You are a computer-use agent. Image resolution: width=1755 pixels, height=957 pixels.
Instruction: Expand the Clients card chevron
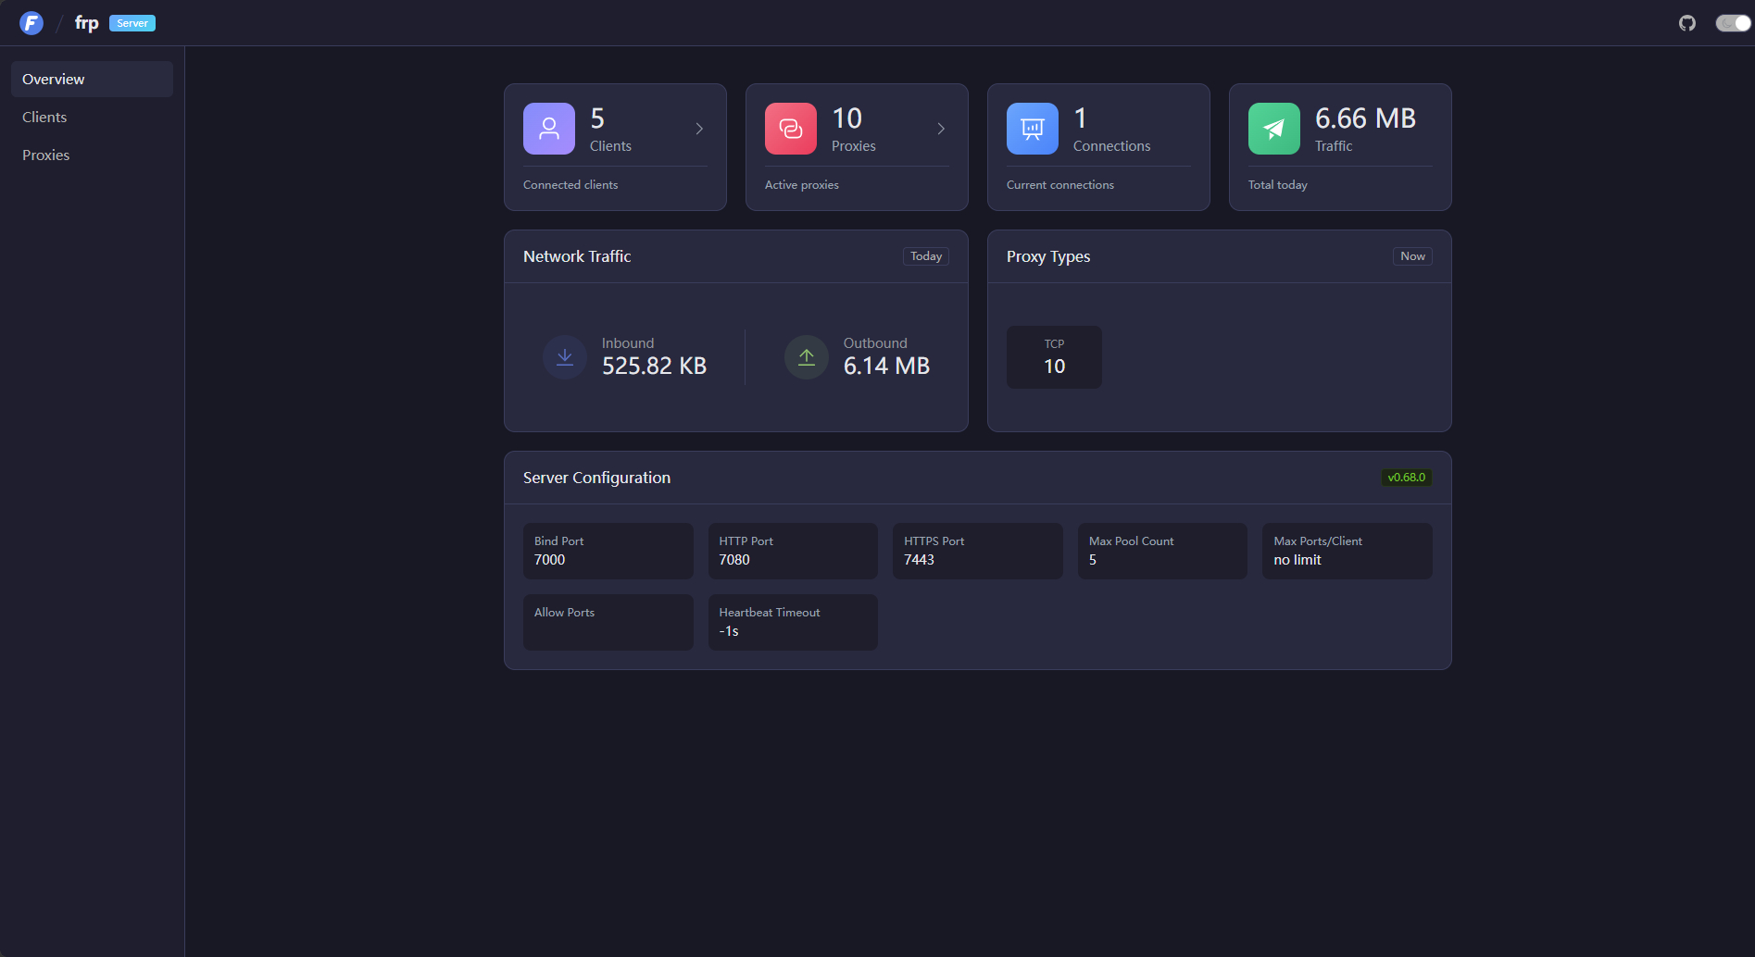[x=699, y=129]
